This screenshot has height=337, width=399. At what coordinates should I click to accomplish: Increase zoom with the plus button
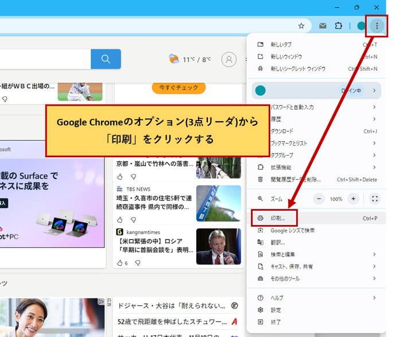(x=353, y=199)
